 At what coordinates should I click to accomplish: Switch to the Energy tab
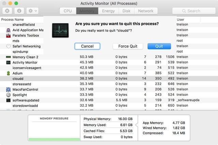(x=108, y=11)
